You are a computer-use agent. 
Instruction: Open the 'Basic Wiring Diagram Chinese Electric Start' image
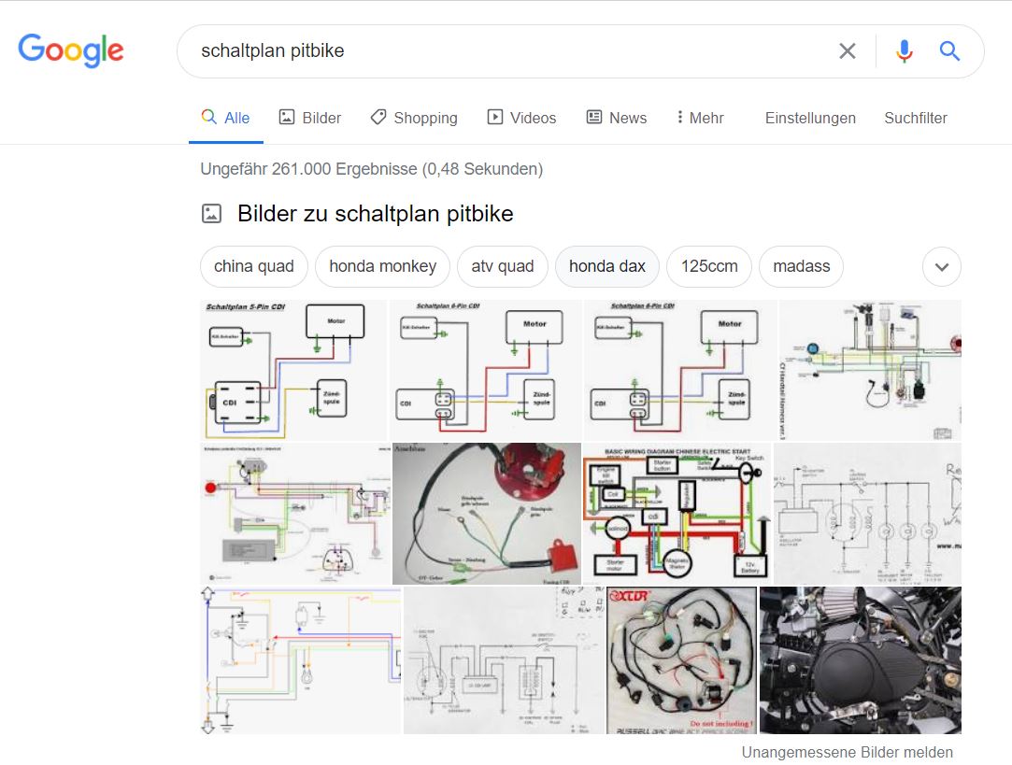(677, 513)
